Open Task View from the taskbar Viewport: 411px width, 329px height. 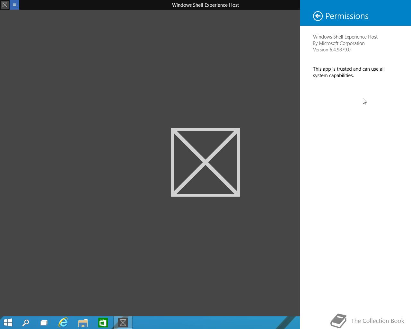(44, 323)
